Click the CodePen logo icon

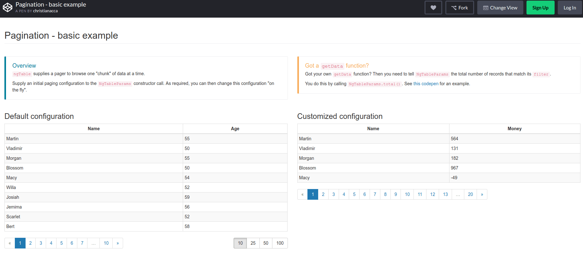[x=8, y=8]
